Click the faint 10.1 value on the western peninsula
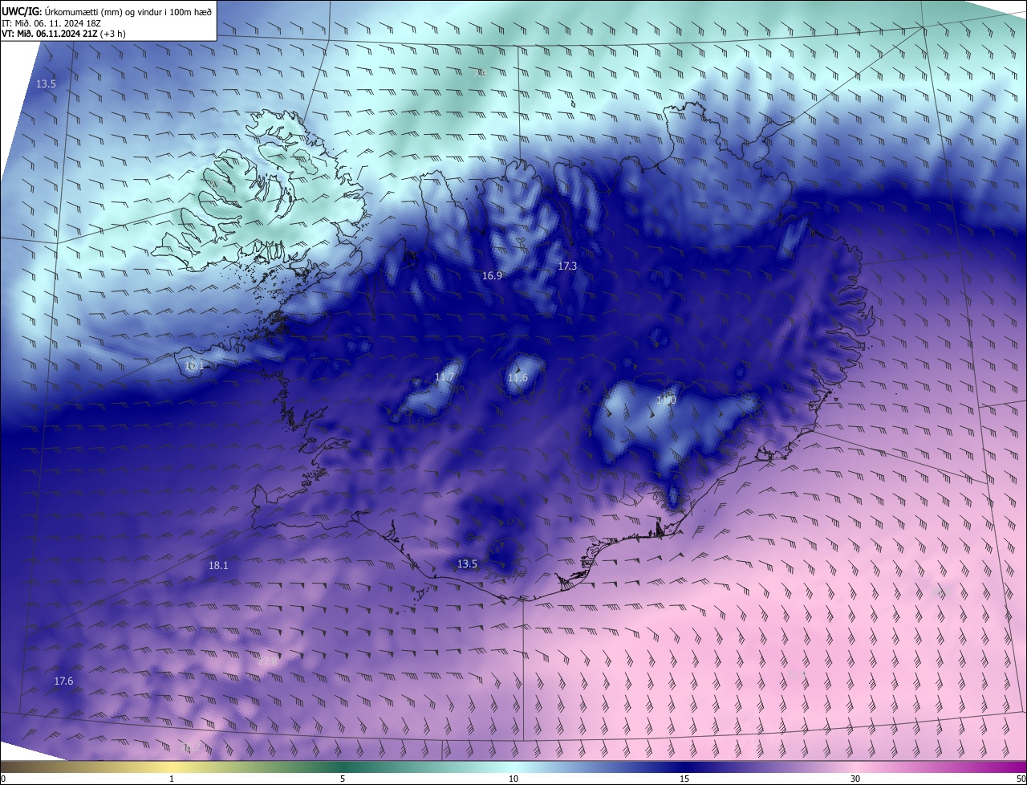The image size is (1027, 785). click(195, 366)
